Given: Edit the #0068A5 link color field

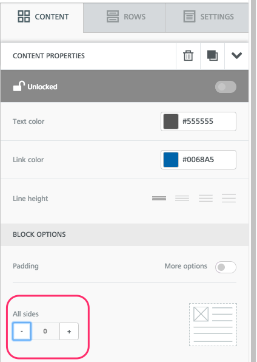Looking at the screenshot, I should pos(198,160).
